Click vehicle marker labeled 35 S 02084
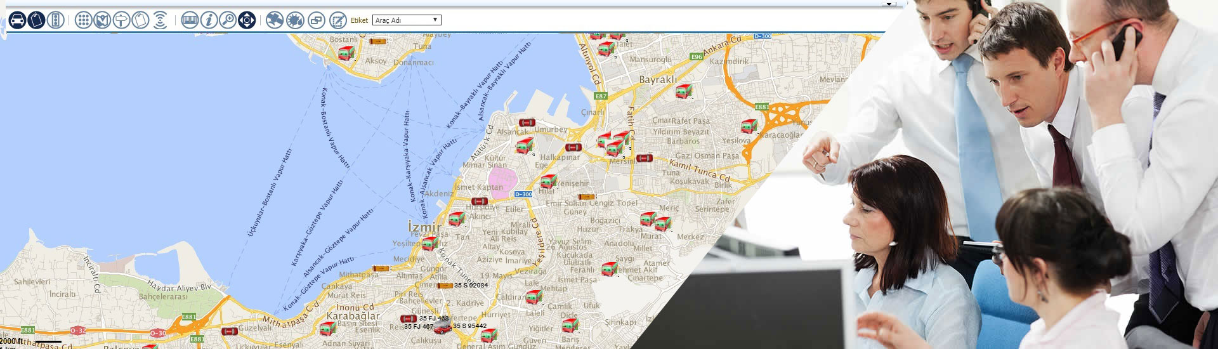1218x349 pixels. coord(445,286)
